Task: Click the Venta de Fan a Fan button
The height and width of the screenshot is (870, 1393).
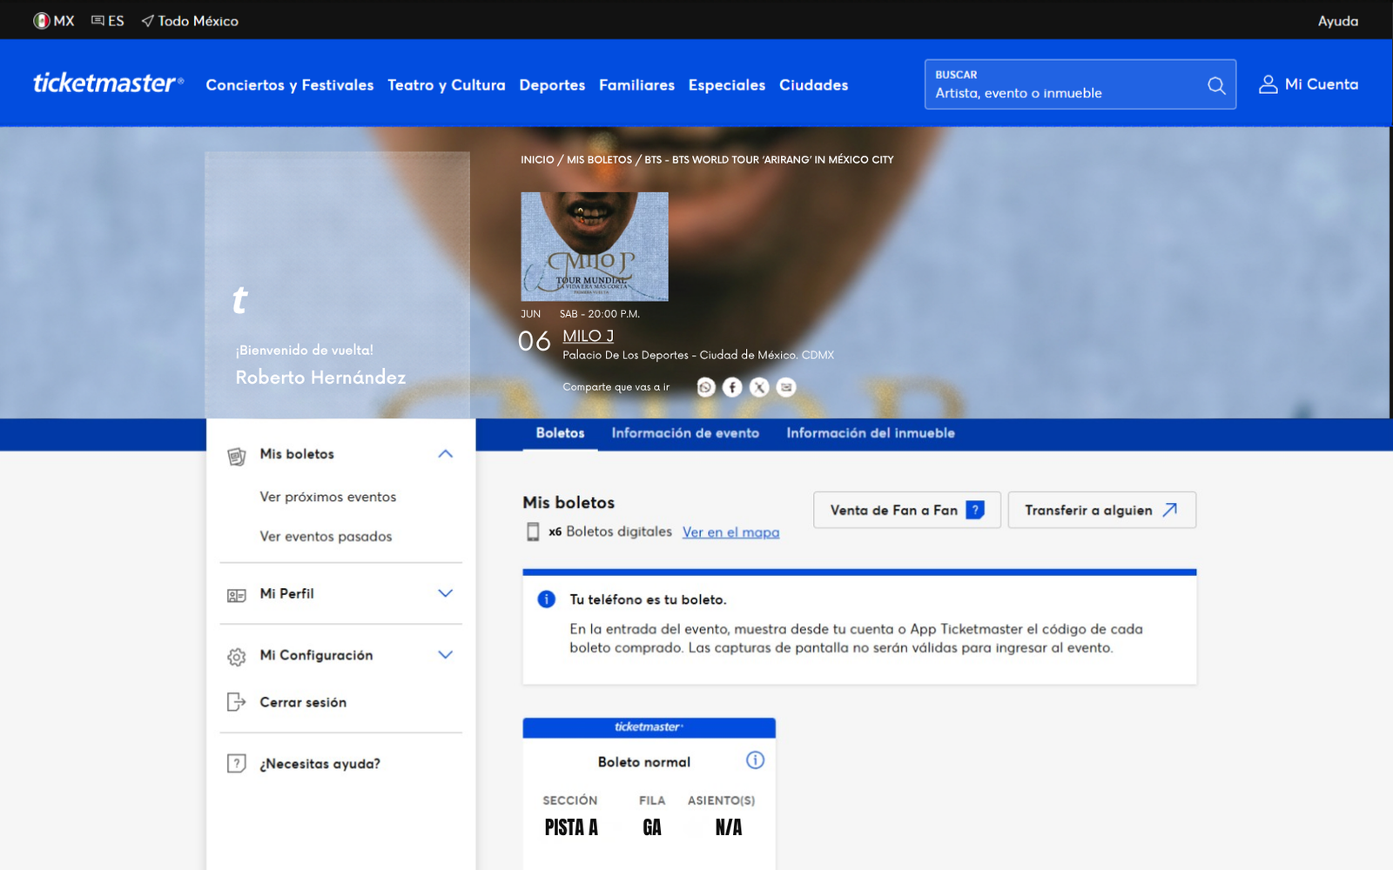Action: (x=907, y=510)
